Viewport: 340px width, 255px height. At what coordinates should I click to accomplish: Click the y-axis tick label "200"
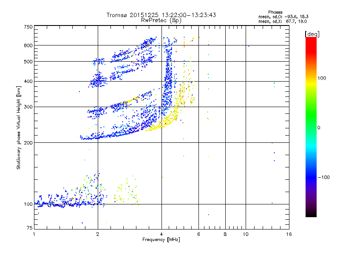28,143
